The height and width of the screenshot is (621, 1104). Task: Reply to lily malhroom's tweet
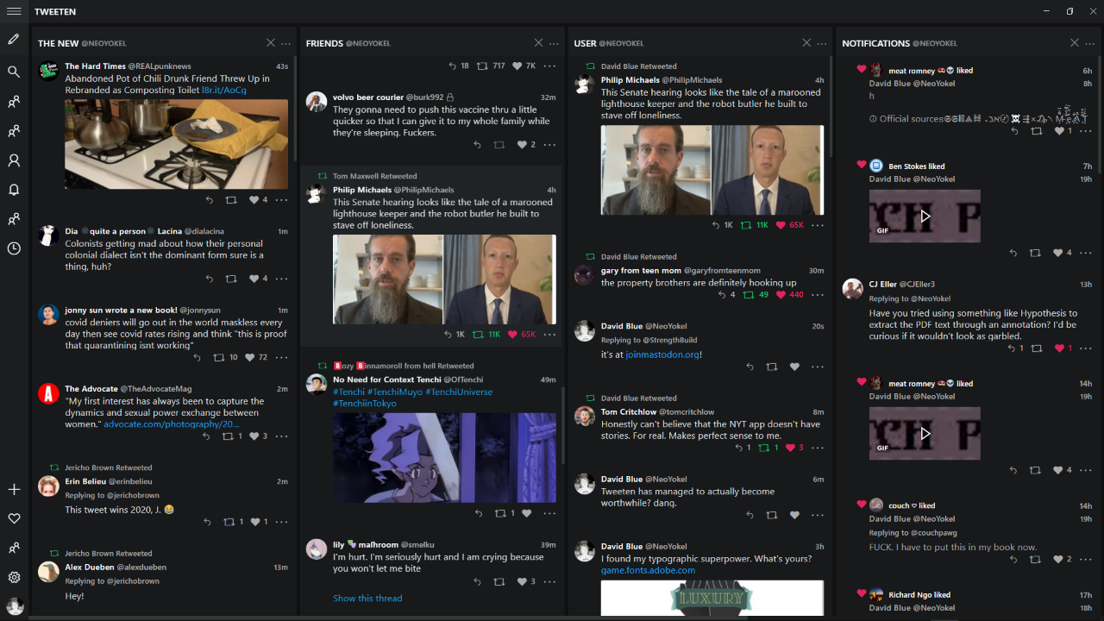pos(477,581)
